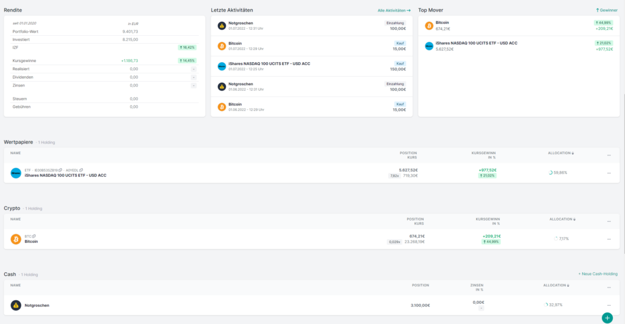Click Bitcoin icon in Top Mover

(x=429, y=26)
